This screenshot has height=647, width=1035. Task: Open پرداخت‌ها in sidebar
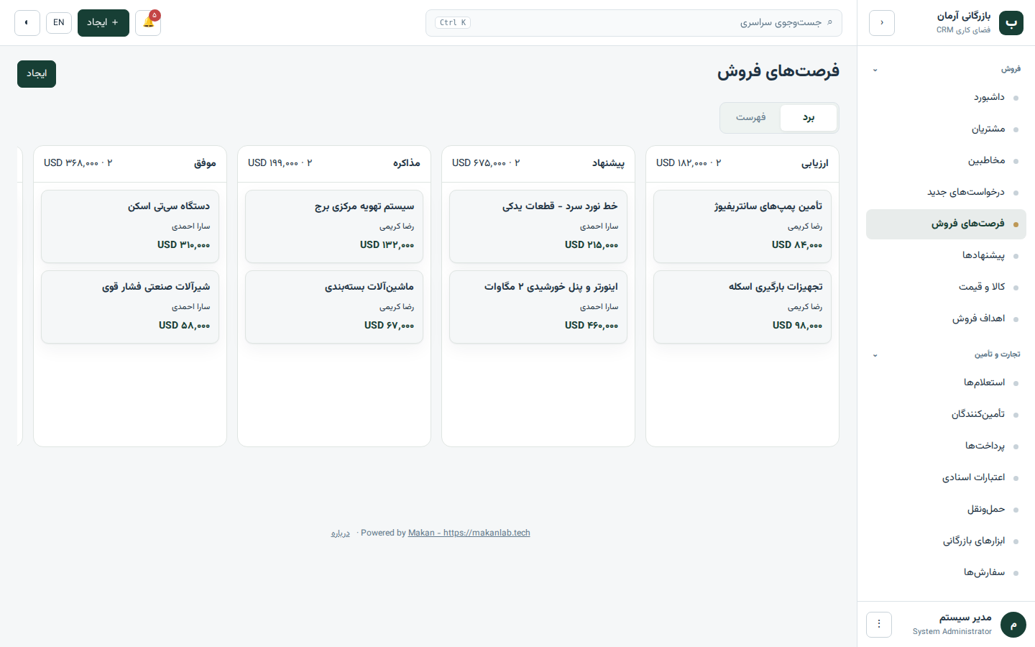[946, 446]
